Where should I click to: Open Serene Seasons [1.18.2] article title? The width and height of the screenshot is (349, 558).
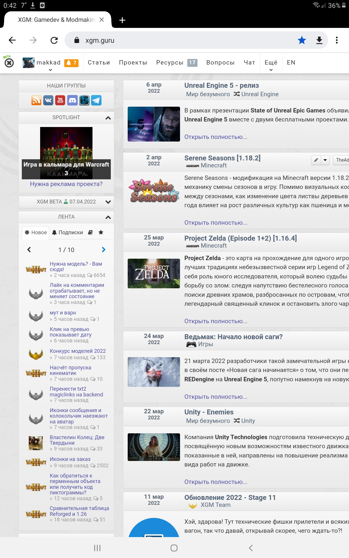[x=222, y=158]
